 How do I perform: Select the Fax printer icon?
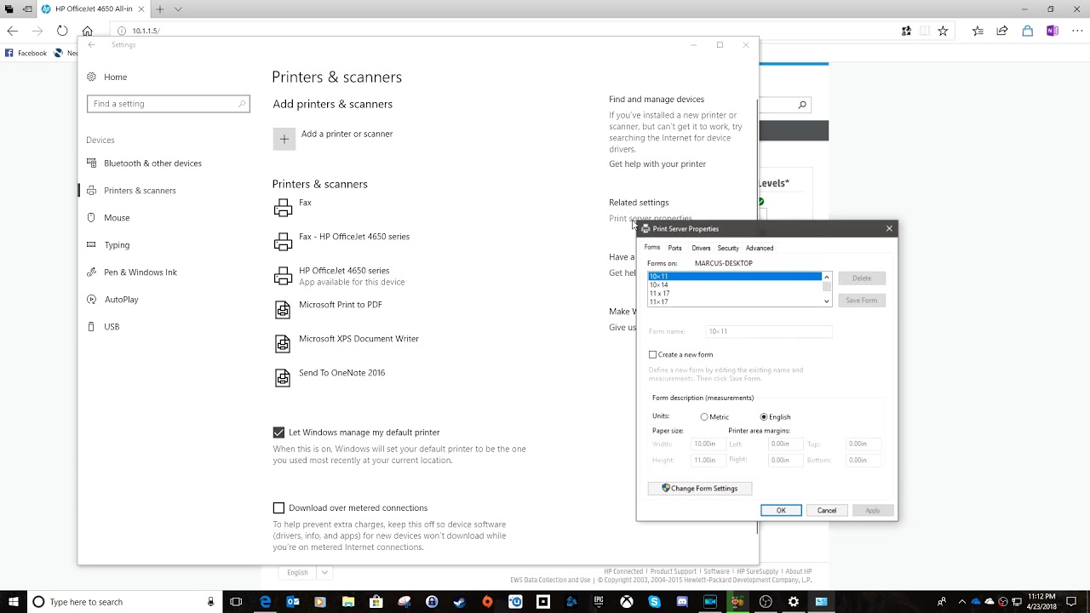click(x=283, y=209)
